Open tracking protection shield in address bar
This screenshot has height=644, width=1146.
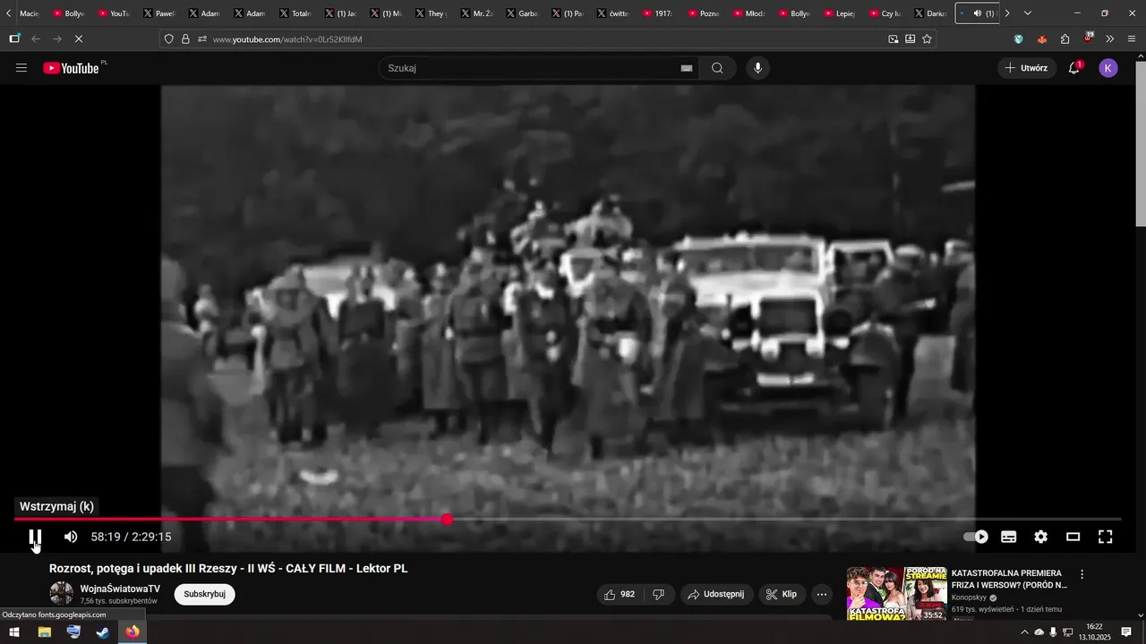coord(169,39)
